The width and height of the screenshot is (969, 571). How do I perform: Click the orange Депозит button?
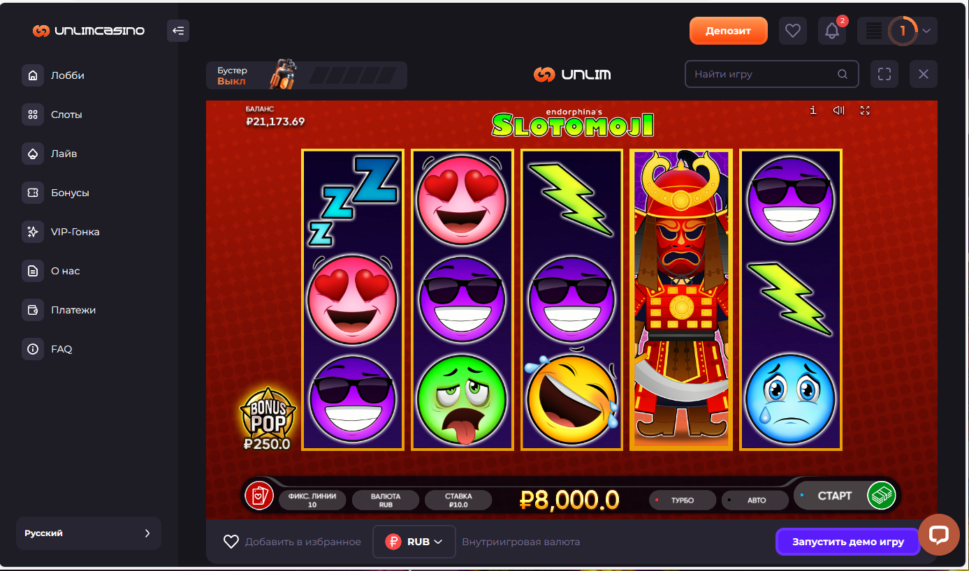coord(729,31)
